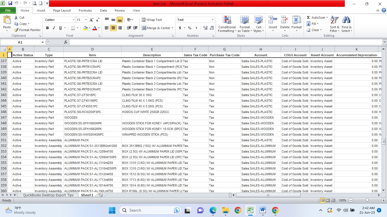The image size is (387, 217).
Task: Open Cell Styles gallery
Action: [258, 24]
